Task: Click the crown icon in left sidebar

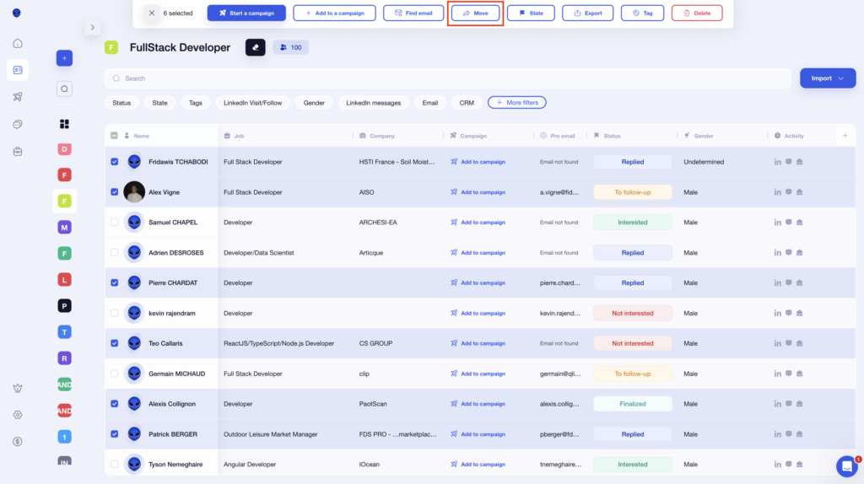Action: click(18, 389)
